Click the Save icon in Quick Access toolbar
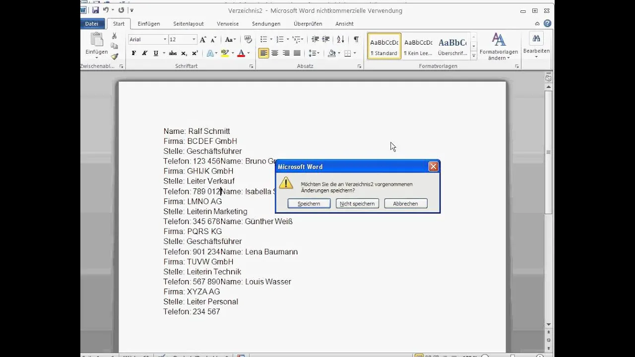Screen dimensions: 635x357 [95, 10]
